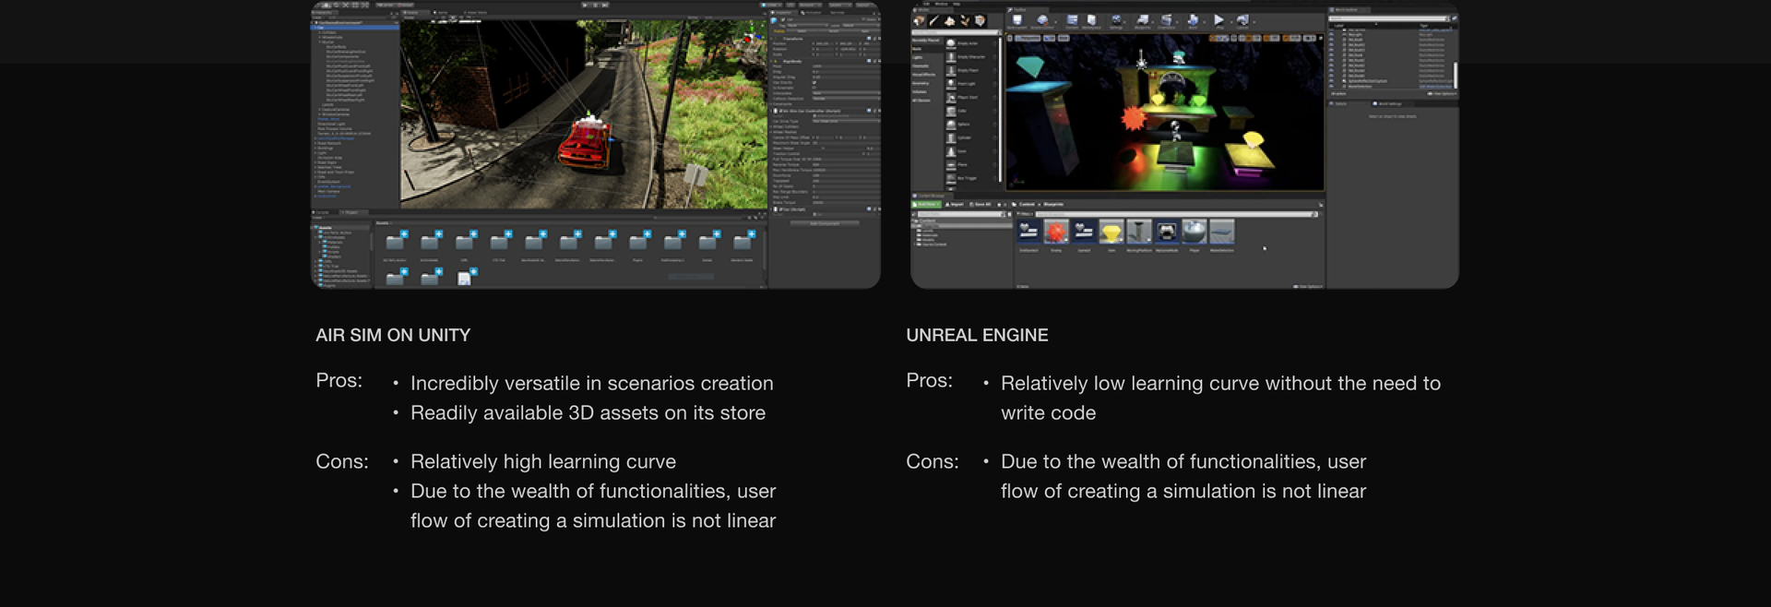Image resolution: width=1771 pixels, height=607 pixels.
Task: Select the Project tab in Unity
Action: (351, 212)
